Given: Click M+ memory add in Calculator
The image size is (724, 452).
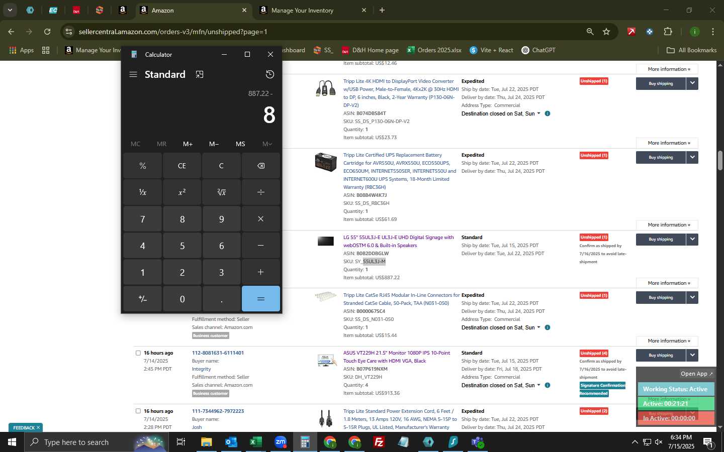Looking at the screenshot, I should 188,144.
